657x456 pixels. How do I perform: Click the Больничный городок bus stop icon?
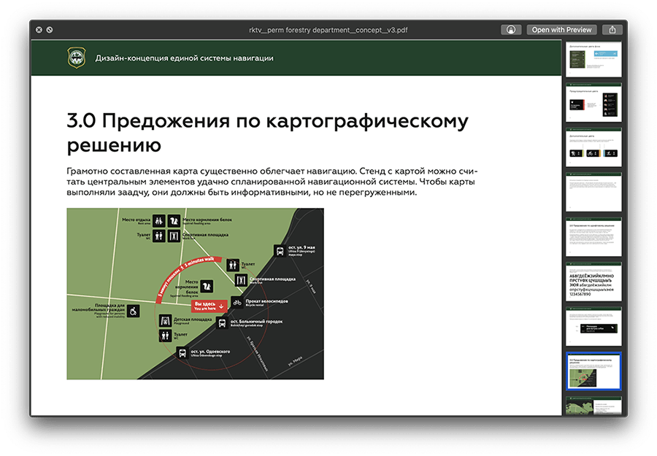pos(222,322)
